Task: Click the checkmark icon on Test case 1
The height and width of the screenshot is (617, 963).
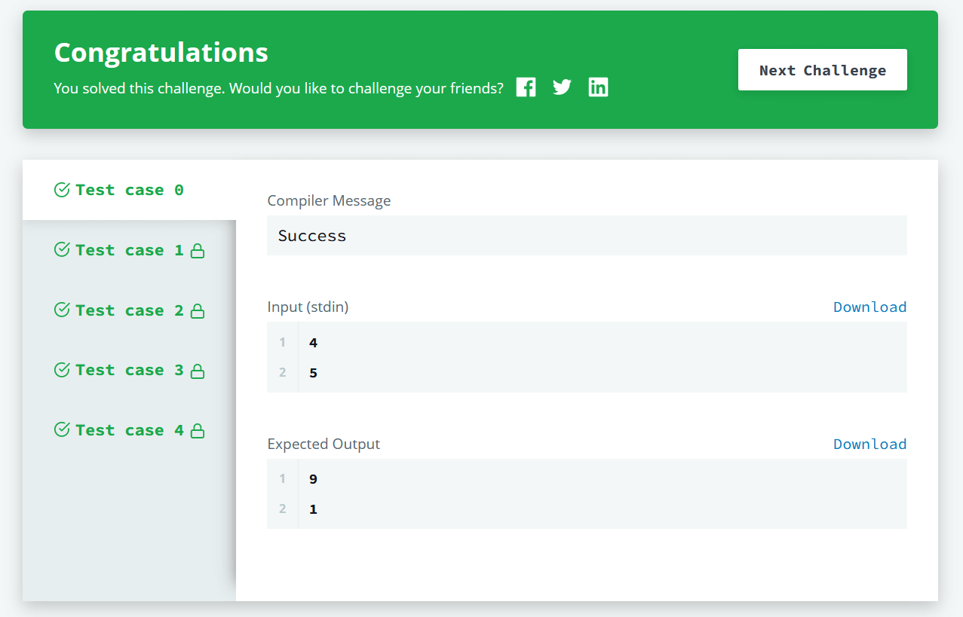Action: pos(61,249)
